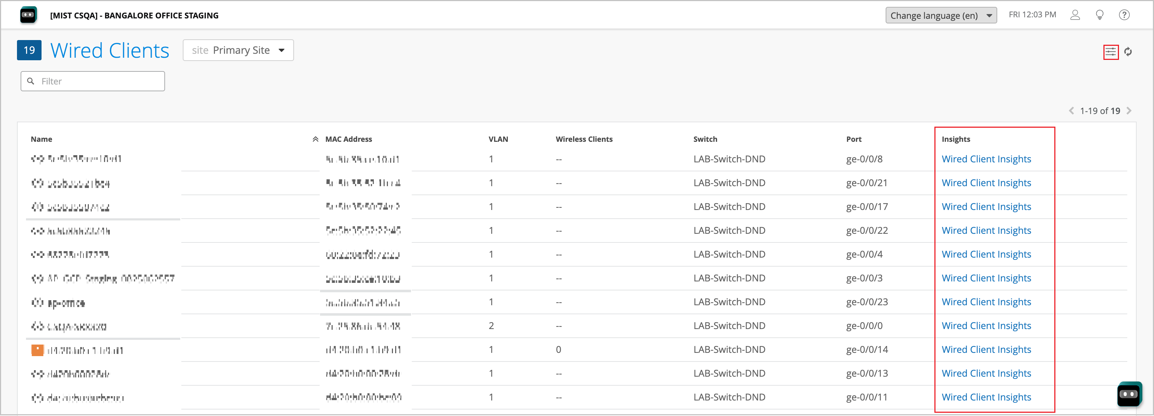1154x416 pixels.
Task: Go to previous page of results
Action: 1071,110
